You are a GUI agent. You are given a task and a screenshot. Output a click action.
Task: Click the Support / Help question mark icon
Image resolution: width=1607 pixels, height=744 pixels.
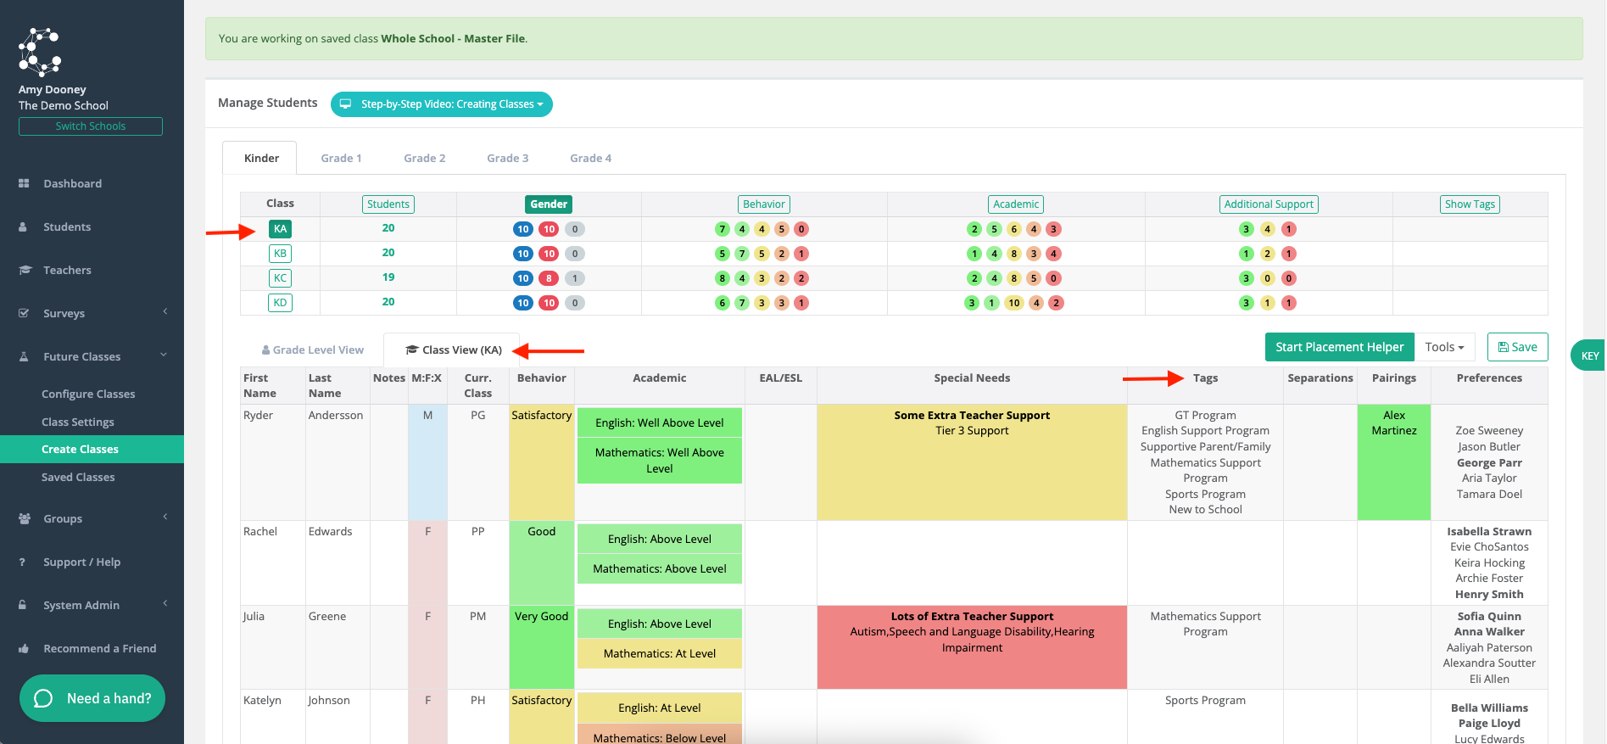[x=23, y=562]
